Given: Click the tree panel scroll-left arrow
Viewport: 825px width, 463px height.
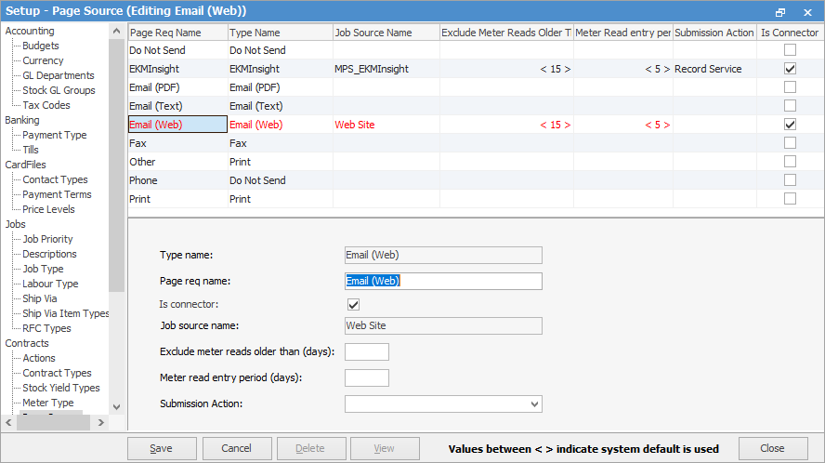Looking at the screenshot, I should point(7,422).
